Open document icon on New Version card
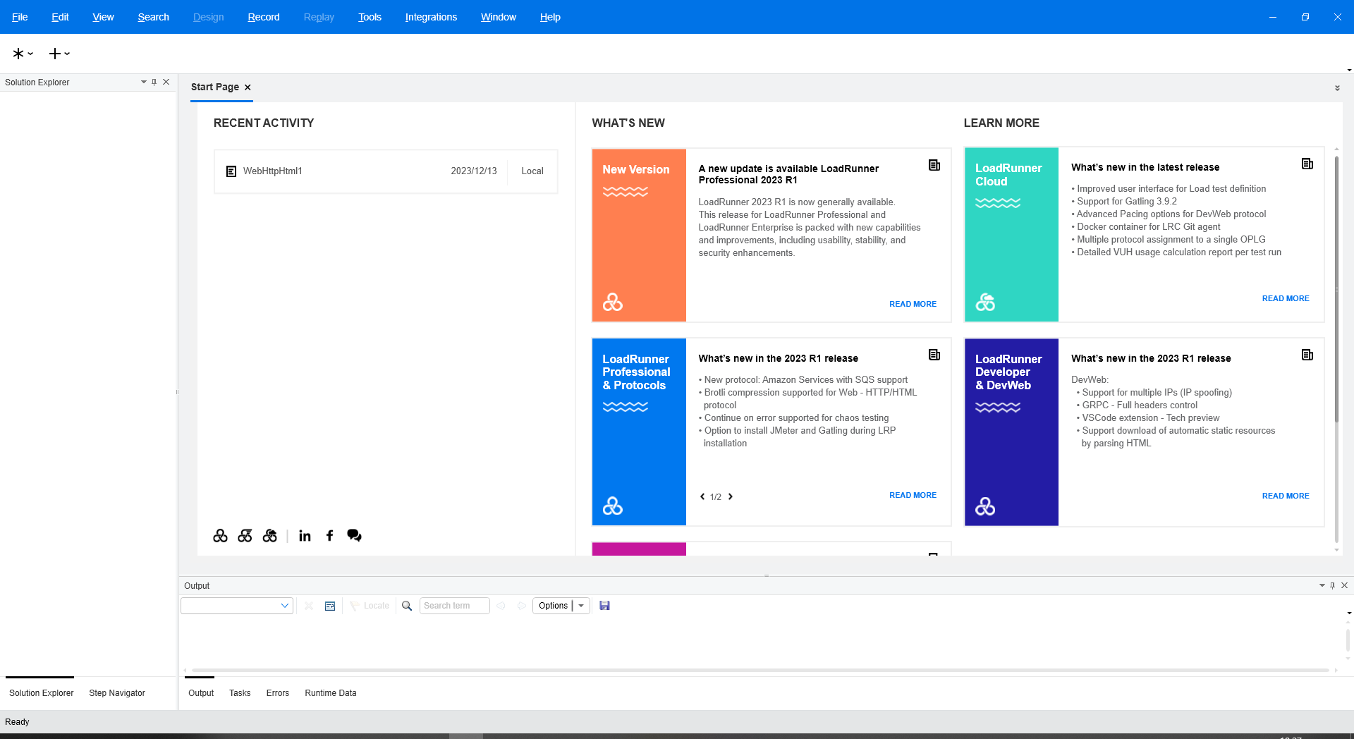 934,165
